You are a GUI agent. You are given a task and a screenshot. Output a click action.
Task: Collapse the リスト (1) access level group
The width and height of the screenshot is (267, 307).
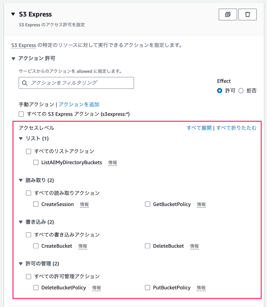[x=20, y=138]
